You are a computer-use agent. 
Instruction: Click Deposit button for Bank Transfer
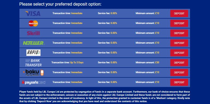tap(179, 63)
